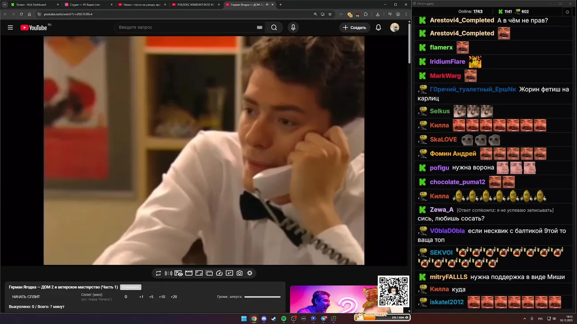Viewport: 577px width, 324px height.
Task: Open YouTube notifications bell
Action: point(378,27)
